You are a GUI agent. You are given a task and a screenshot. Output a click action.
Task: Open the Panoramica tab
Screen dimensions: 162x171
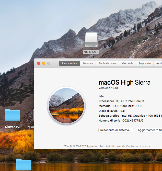tap(70, 63)
